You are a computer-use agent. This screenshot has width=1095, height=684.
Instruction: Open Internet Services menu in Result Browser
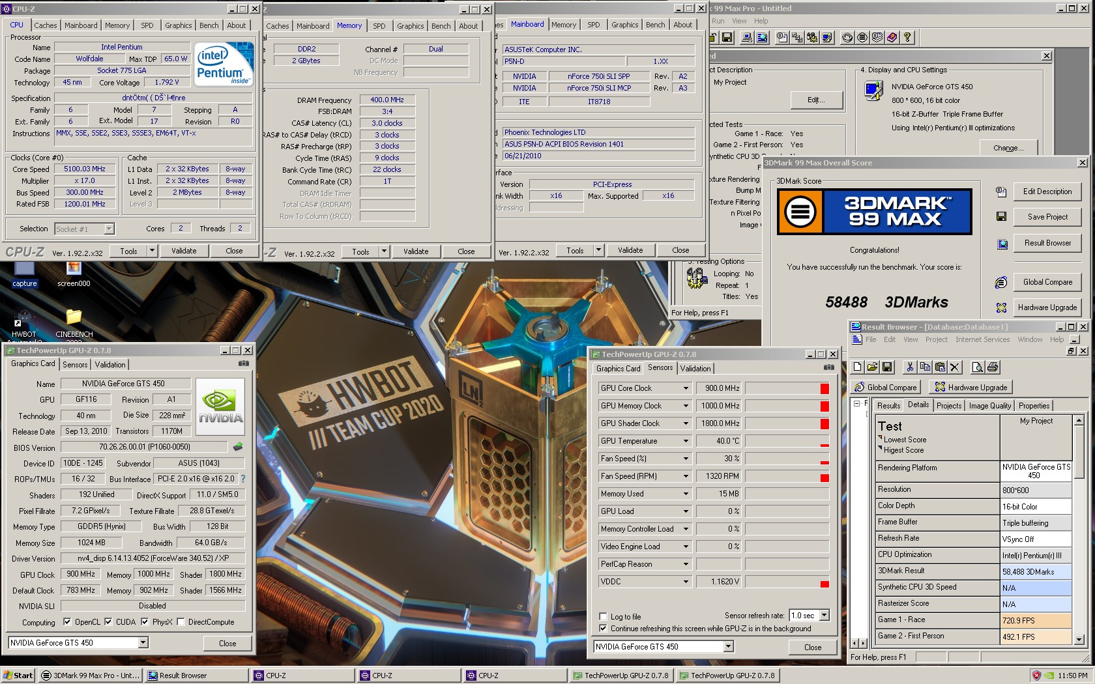pyautogui.click(x=982, y=339)
